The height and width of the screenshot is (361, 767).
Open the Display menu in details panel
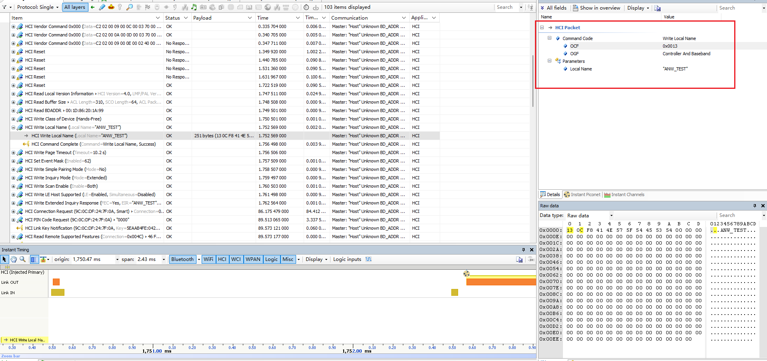(x=638, y=8)
